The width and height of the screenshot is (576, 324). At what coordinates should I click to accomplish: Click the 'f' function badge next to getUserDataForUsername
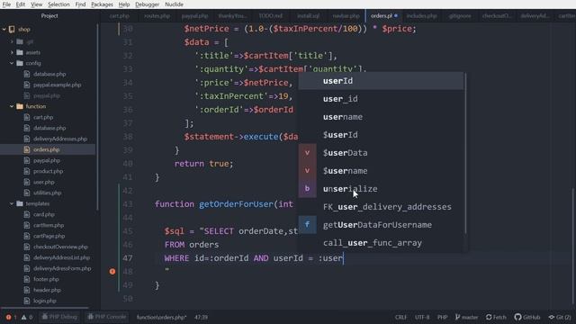pos(307,224)
